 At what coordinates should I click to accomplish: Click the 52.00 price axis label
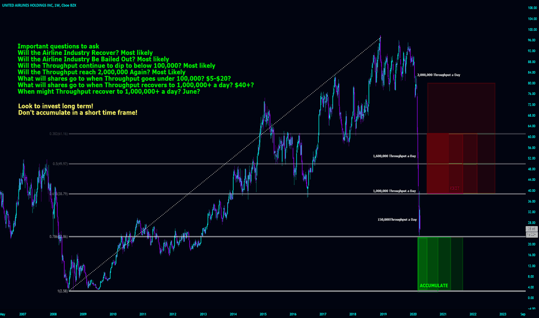[533, 158]
